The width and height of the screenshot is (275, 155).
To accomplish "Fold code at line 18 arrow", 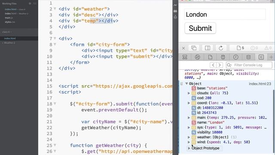I will pyautogui.click(x=55, y=104).
